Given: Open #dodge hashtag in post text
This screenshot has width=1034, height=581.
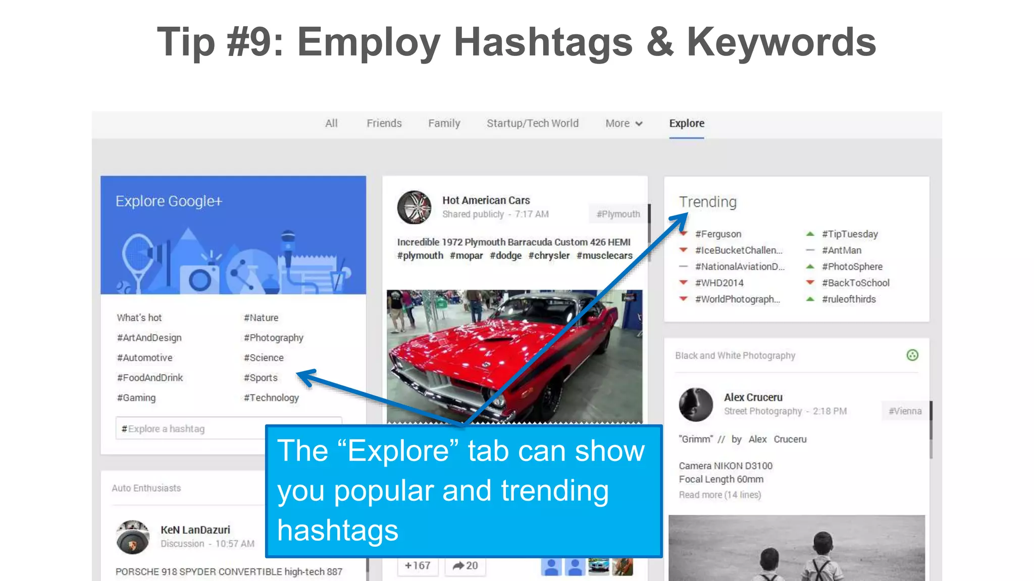Looking at the screenshot, I should 506,256.
